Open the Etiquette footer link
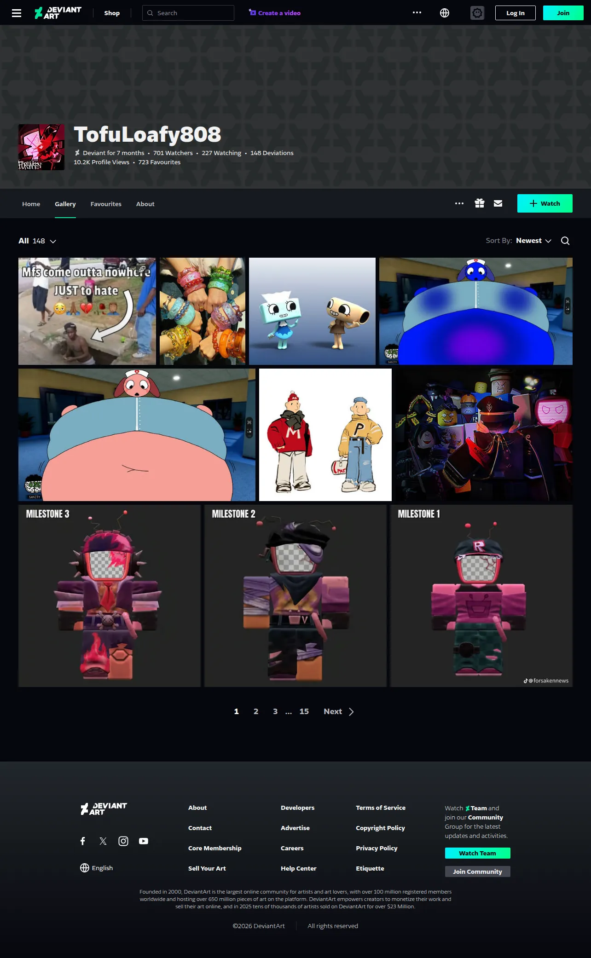Image resolution: width=591 pixels, height=958 pixels. pyautogui.click(x=370, y=868)
